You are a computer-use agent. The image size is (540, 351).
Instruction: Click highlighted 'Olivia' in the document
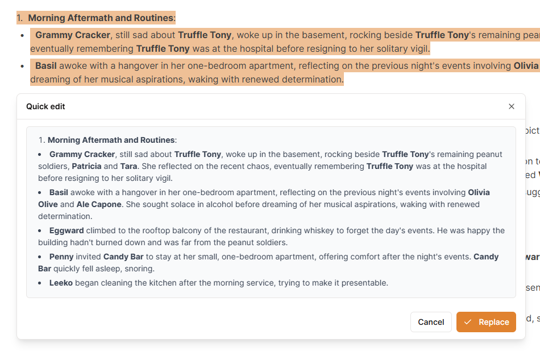526,65
